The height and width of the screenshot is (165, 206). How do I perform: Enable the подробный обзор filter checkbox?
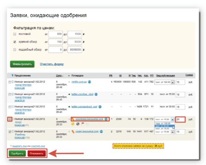click(x=15, y=50)
